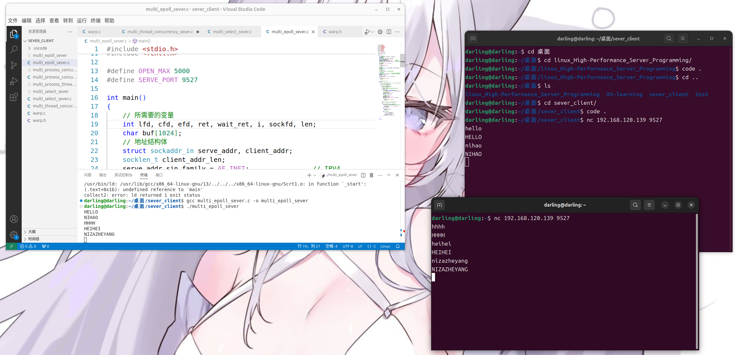Add new tab in darling:~ terminal window

(x=439, y=205)
